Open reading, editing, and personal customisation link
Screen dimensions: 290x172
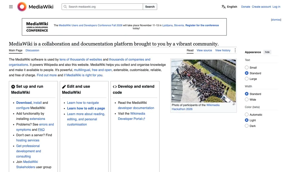pos(86,119)
